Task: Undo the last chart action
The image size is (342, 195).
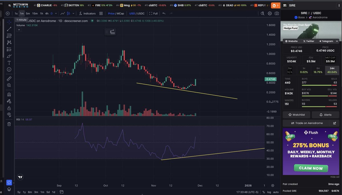Action: [164, 13]
